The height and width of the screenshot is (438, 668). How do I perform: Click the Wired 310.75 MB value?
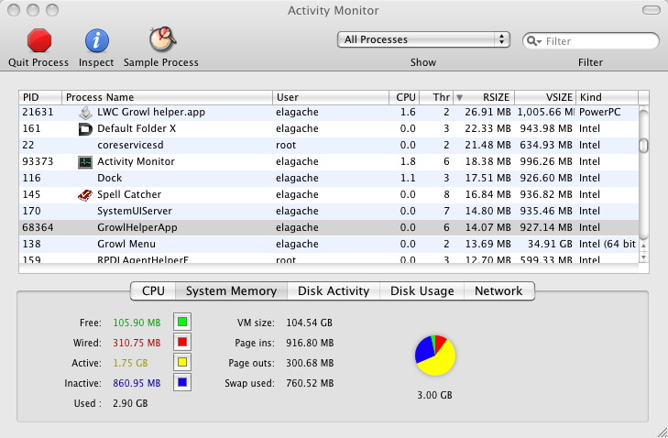(137, 343)
